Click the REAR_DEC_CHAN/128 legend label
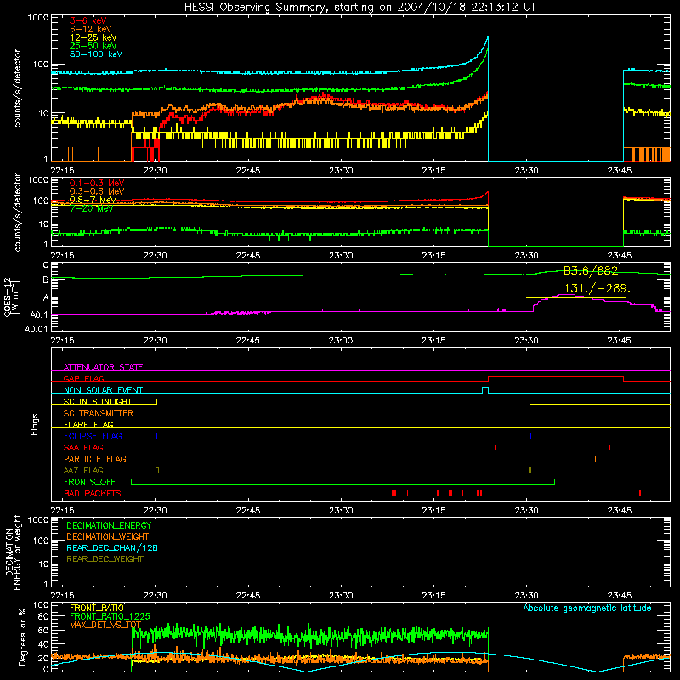 (x=111, y=547)
